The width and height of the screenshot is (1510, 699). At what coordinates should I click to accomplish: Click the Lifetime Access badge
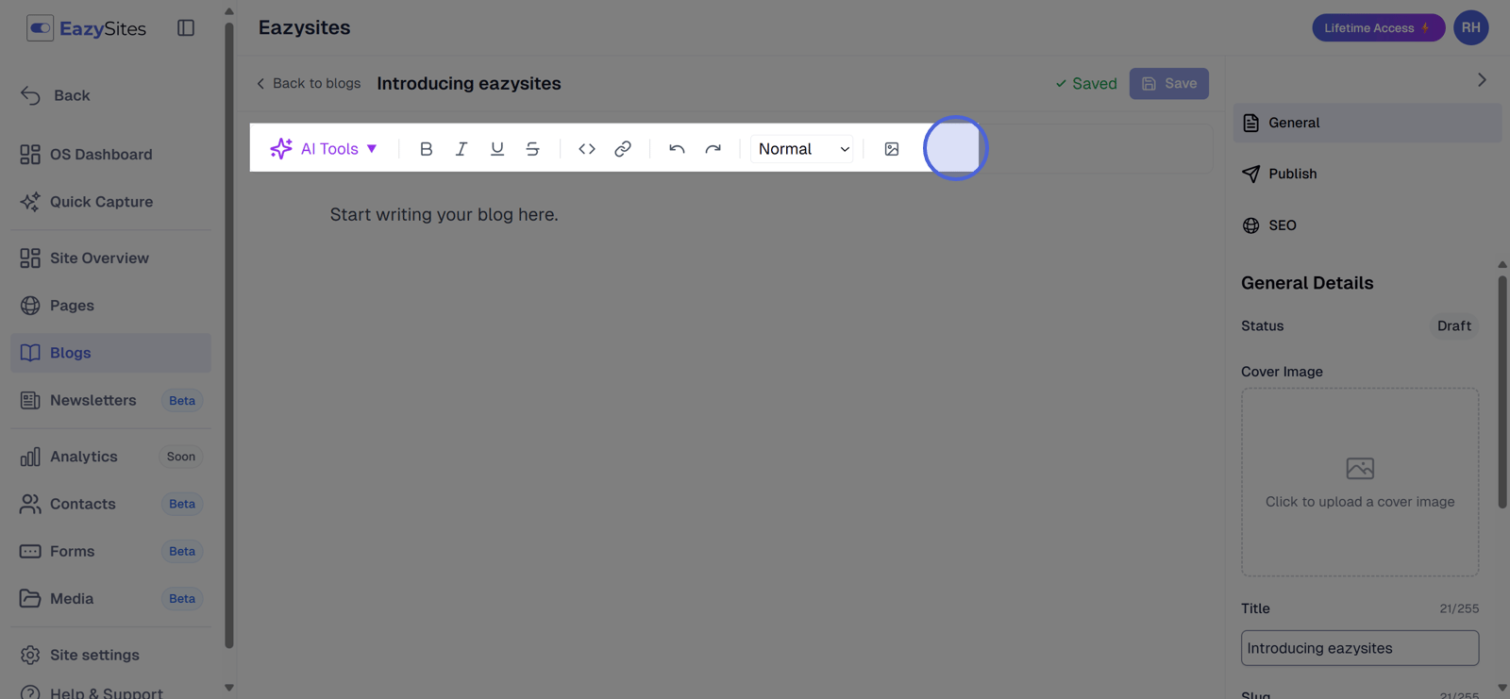click(x=1378, y=27)
